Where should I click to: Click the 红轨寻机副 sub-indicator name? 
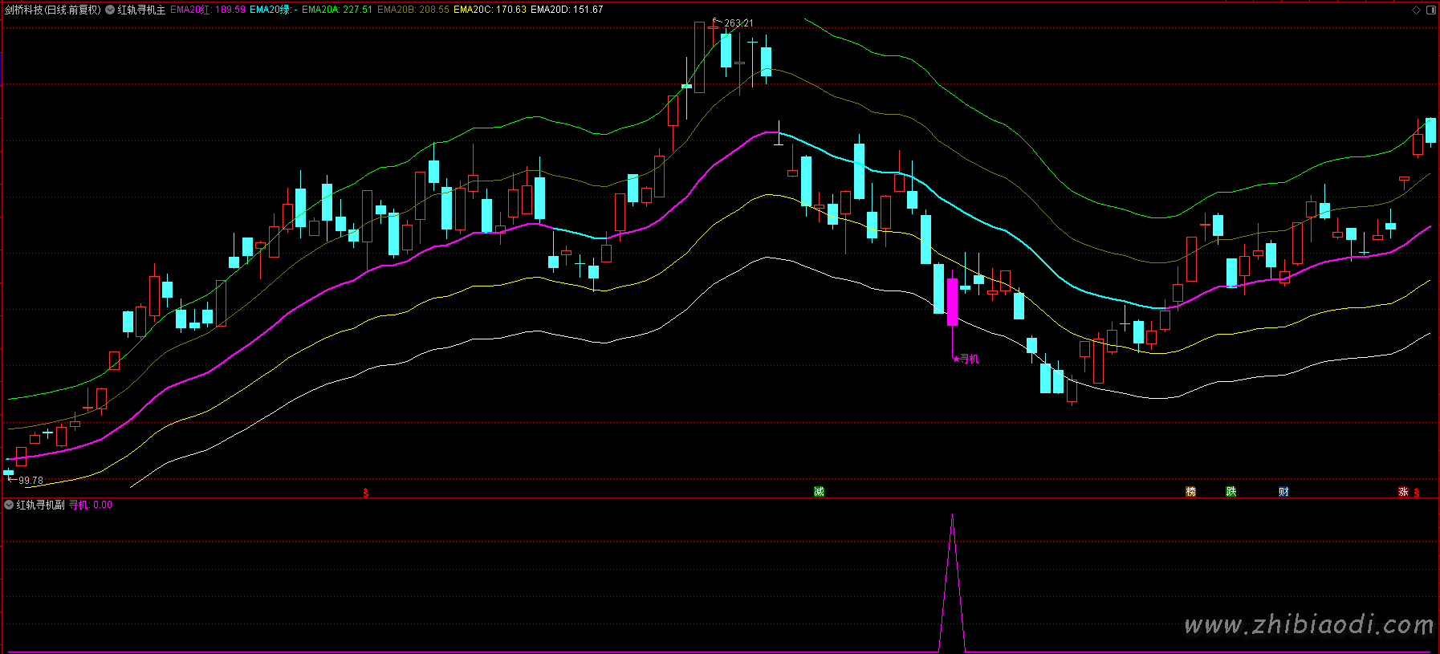tap(40, 505)
